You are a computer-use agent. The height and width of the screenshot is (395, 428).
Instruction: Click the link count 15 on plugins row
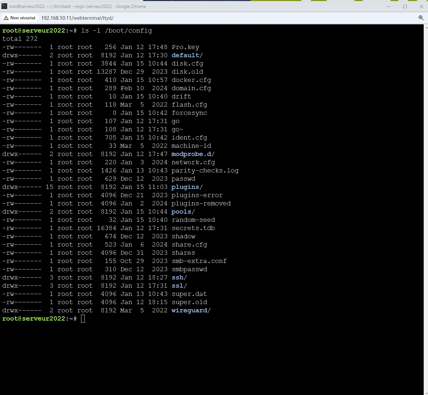pyautogui.click(x=49, y=187)
